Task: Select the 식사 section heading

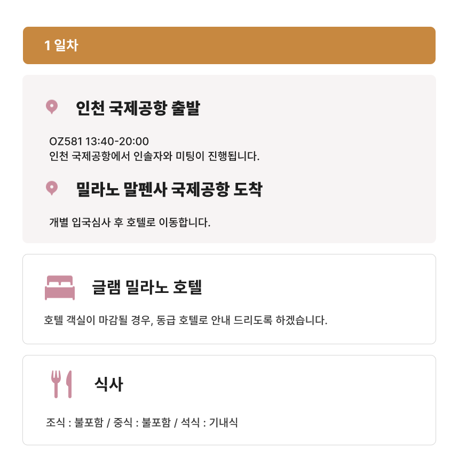Action: tap(108, 384)
